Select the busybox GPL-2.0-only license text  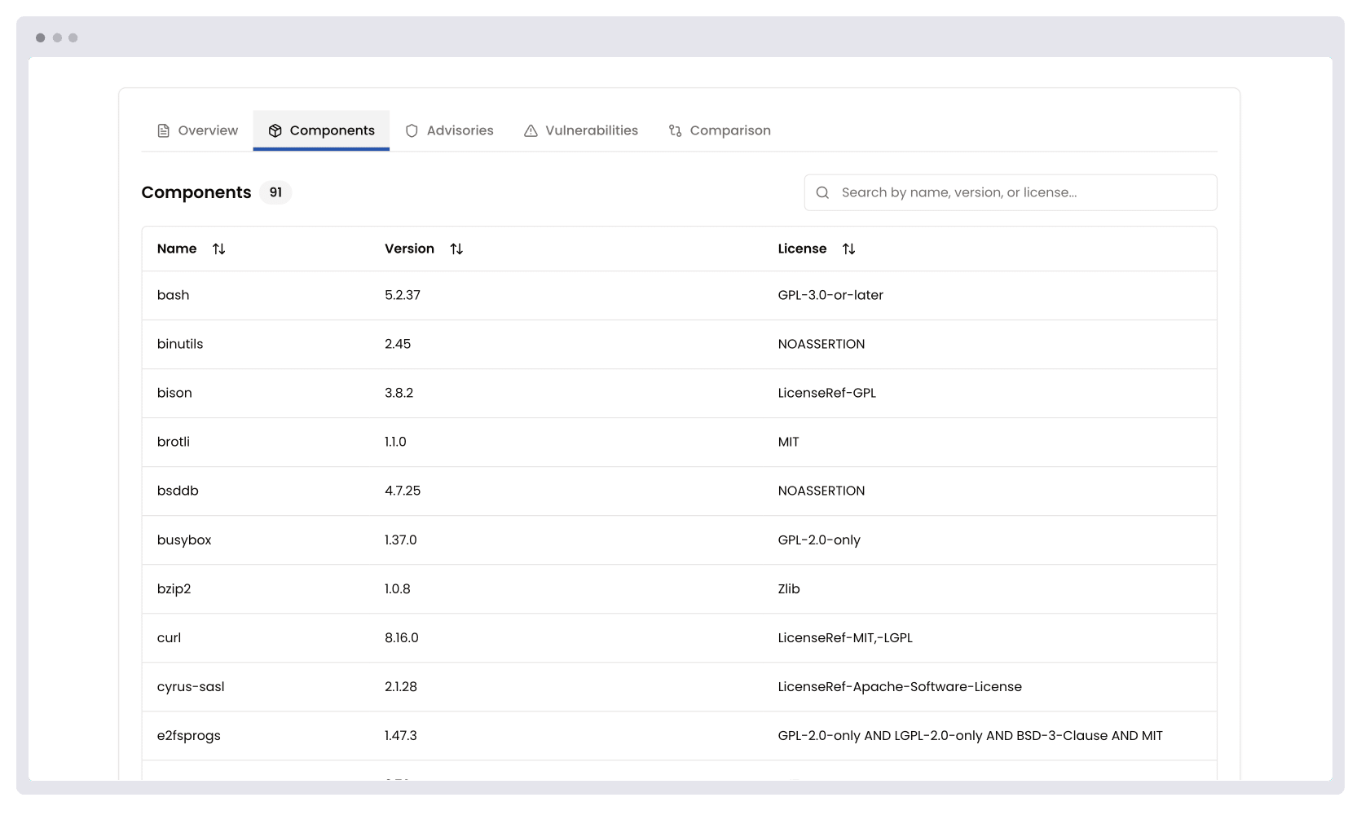coord(818,540)
